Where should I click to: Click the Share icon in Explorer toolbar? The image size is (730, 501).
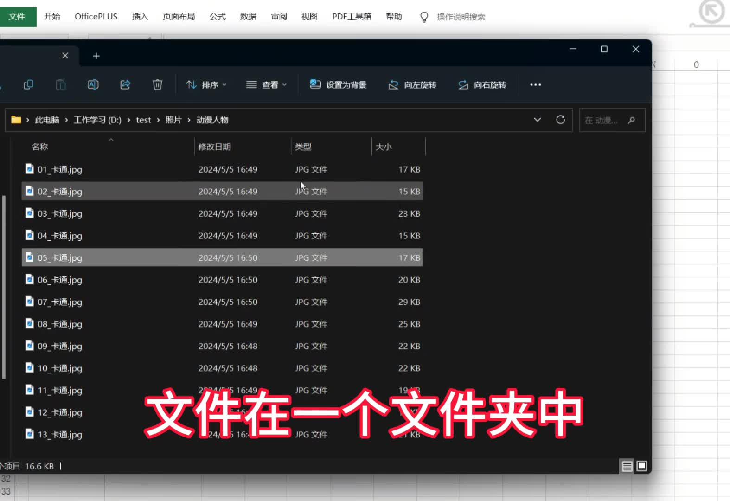pos(125,85)
